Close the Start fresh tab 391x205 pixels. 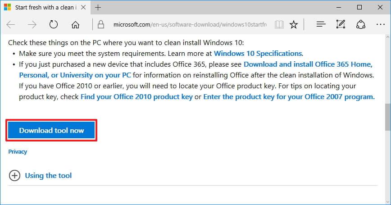83,8
